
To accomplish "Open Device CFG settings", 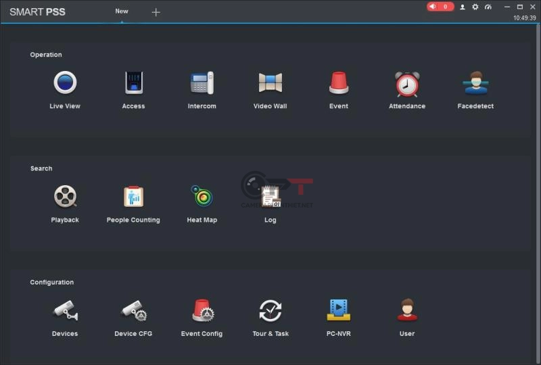I will (133, 311).
